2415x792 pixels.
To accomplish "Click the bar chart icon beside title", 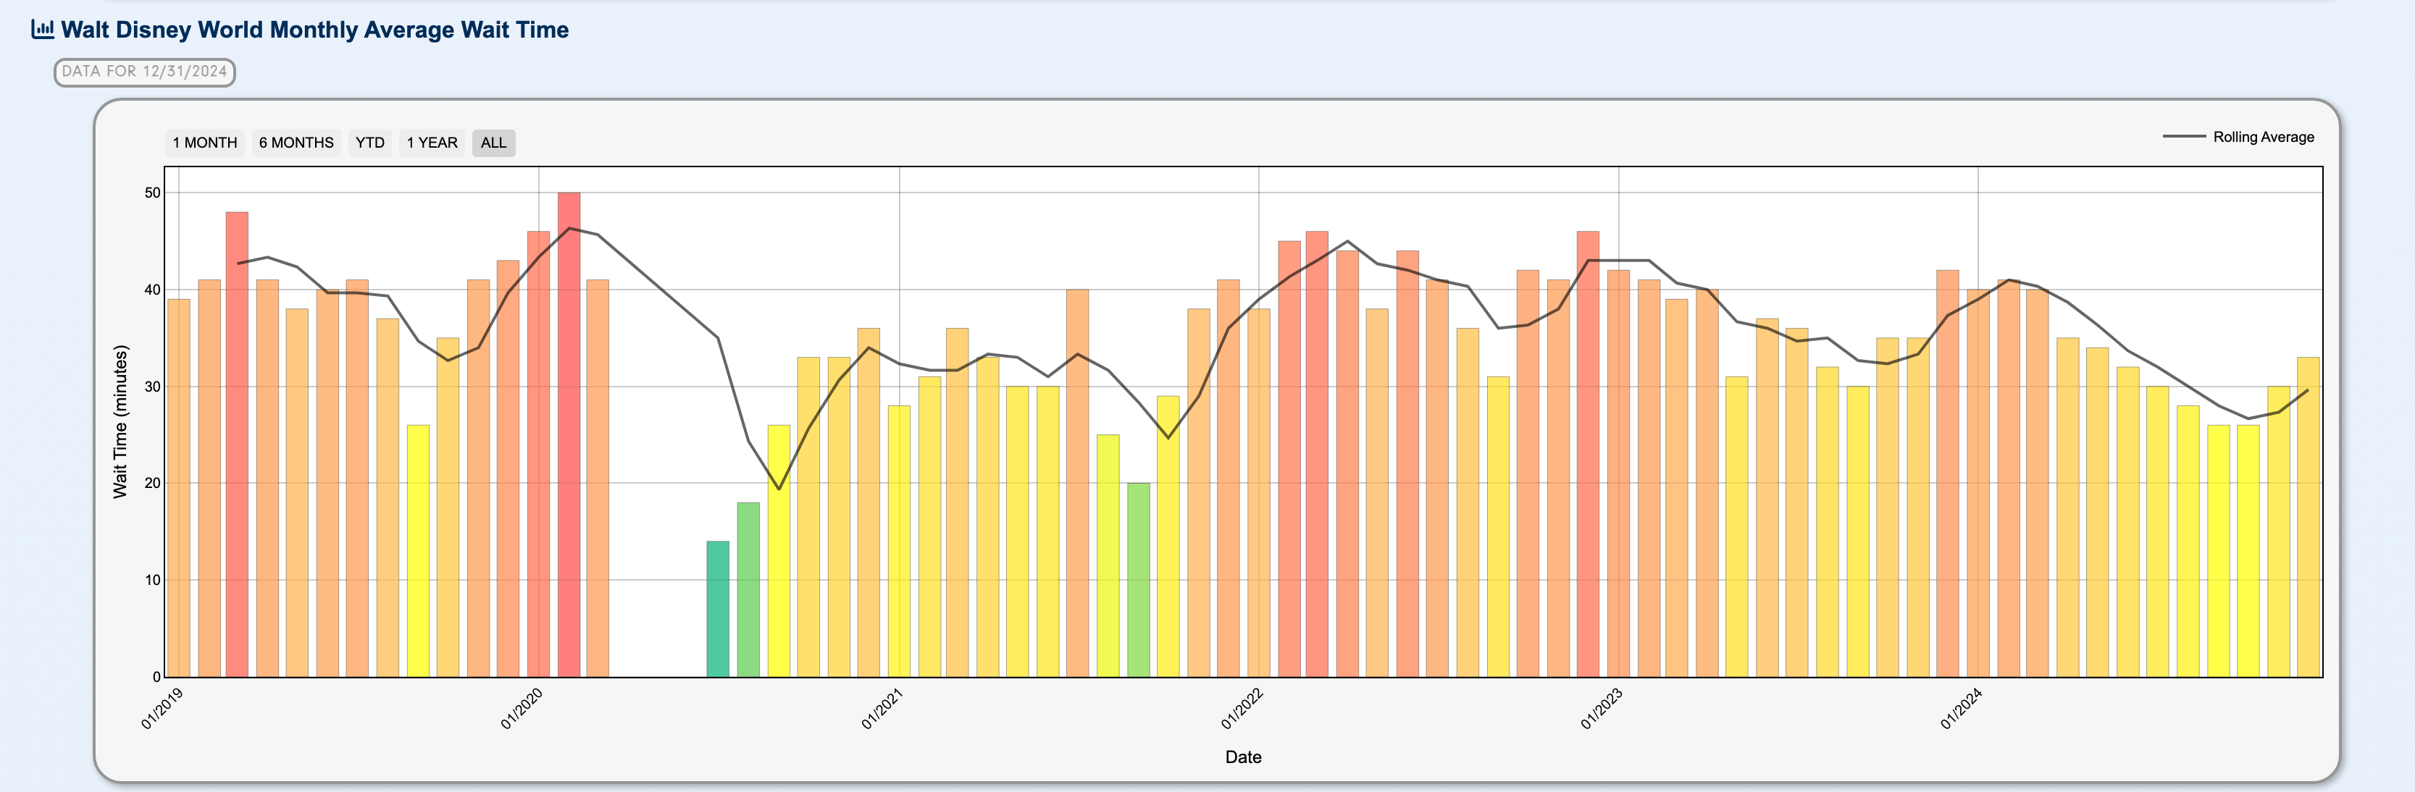I will click(42, 29).
